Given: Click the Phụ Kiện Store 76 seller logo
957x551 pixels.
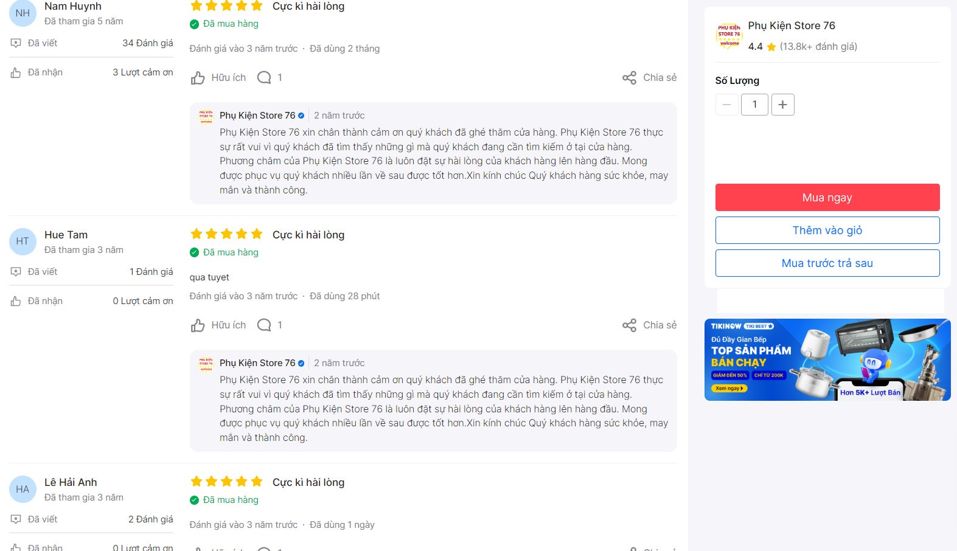Looking at the screenshot, I should point(729,36).
